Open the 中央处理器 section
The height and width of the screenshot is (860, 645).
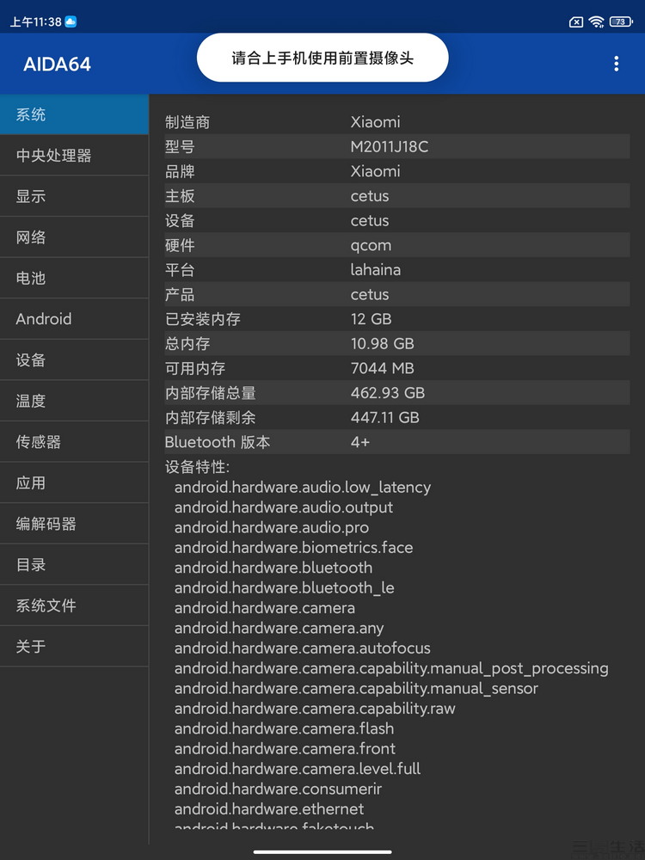(74, 155)
